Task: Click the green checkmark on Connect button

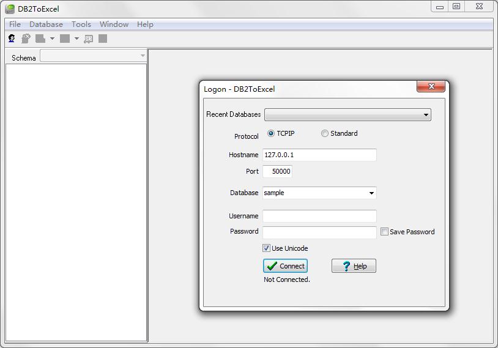Action: 272,266
